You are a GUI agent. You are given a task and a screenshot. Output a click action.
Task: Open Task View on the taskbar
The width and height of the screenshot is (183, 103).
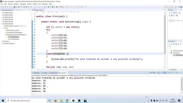[x=49, y=100]
